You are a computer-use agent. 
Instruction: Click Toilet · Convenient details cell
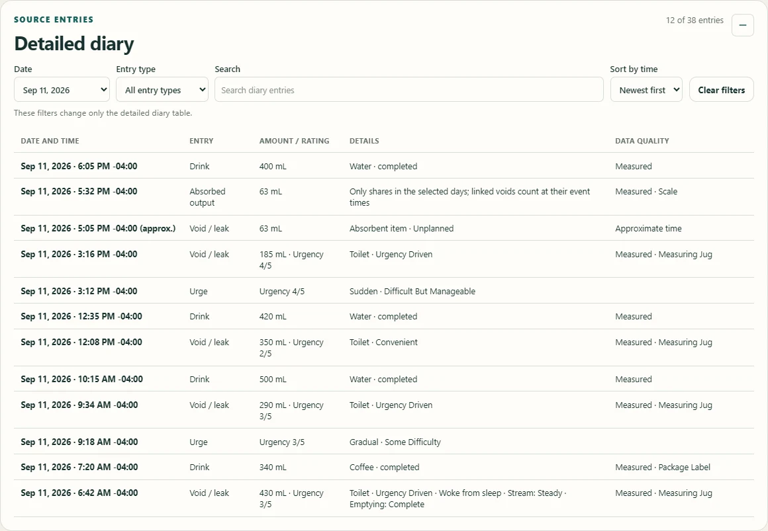pos(383,342)
